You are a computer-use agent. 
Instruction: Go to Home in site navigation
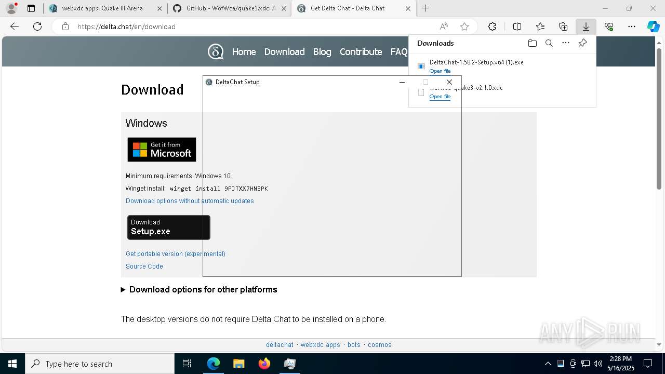(x=244, y=51)
